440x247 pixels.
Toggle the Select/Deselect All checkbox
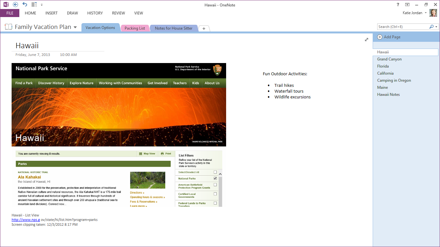point(215,172)
